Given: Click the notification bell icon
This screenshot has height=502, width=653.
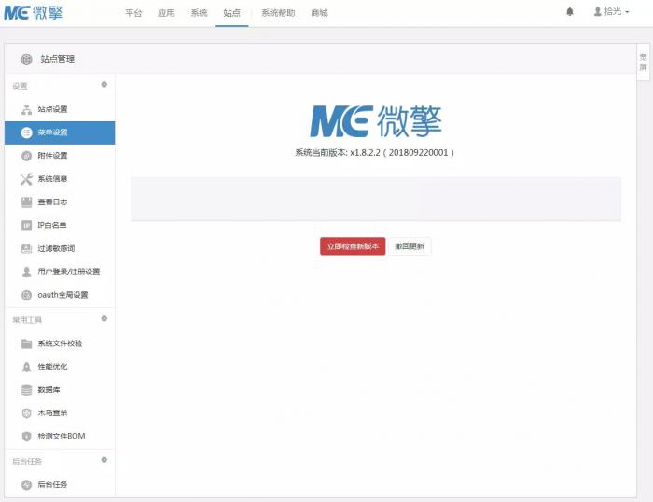Looking at the screenshot, I should point(570,12).
